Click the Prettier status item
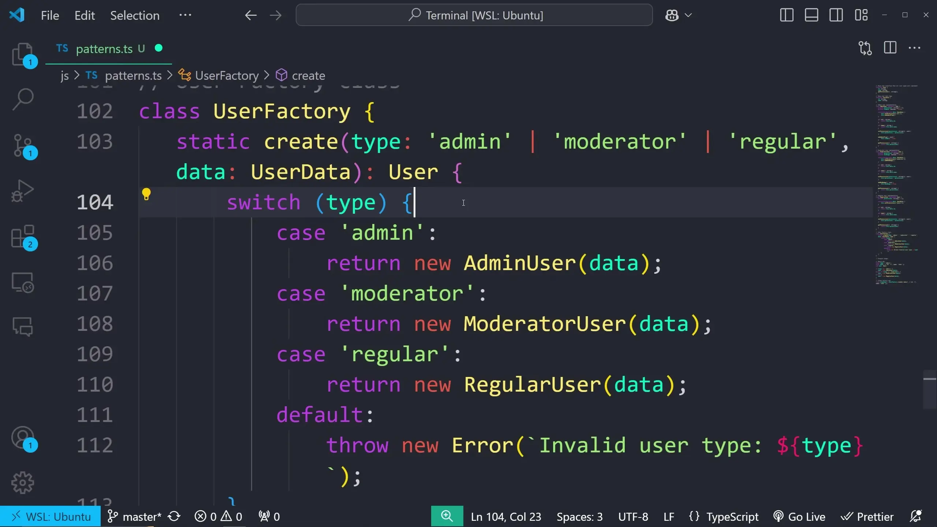The width and height of the screenshot is (937, 527). click(867, 517)
